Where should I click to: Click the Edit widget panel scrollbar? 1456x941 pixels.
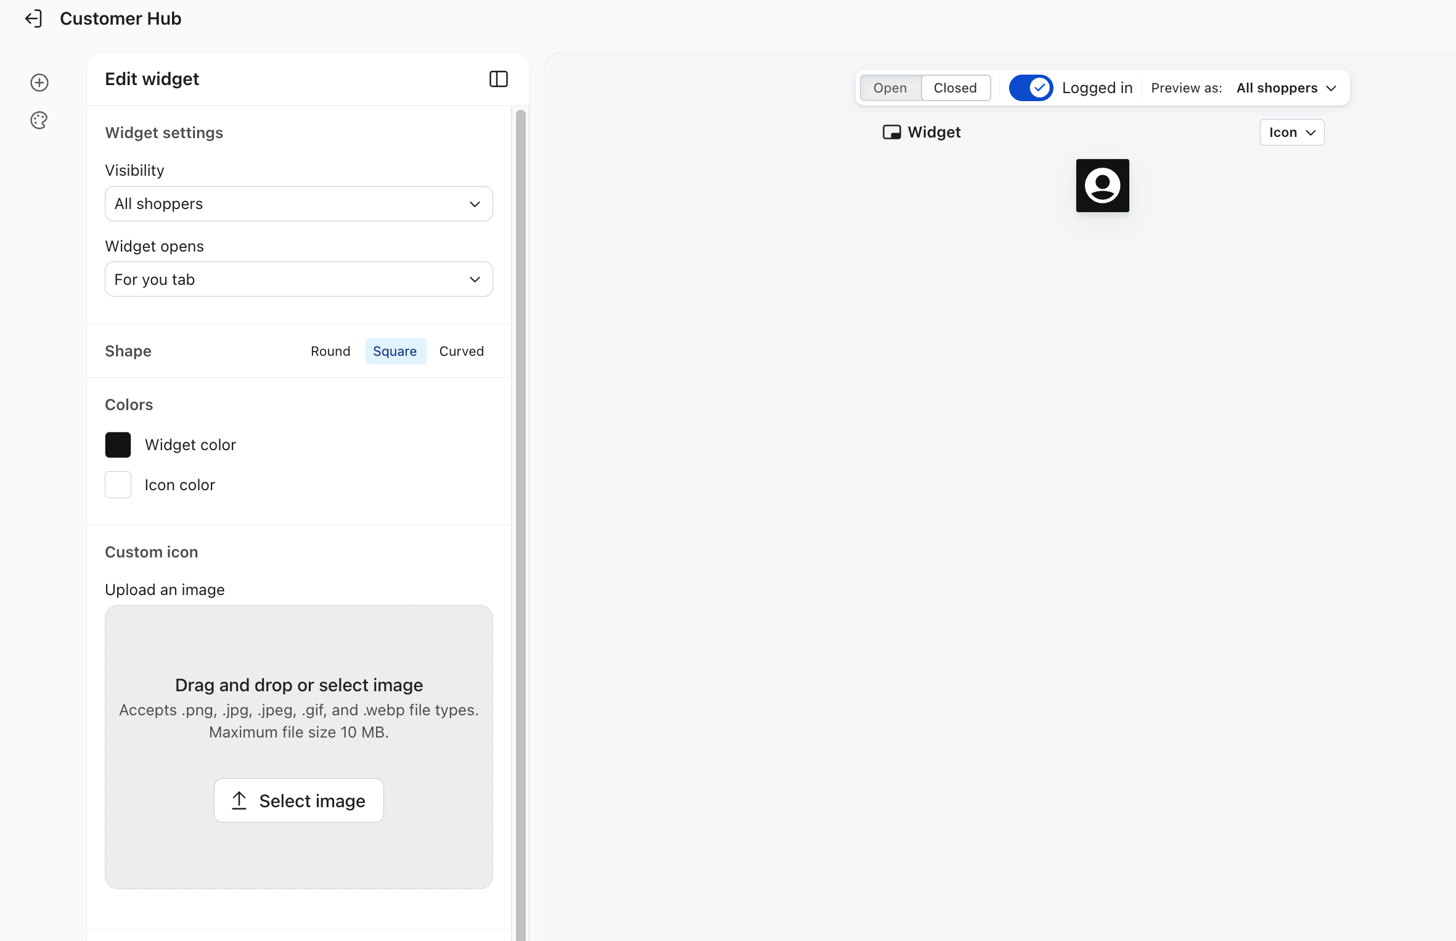click(521, 524)
